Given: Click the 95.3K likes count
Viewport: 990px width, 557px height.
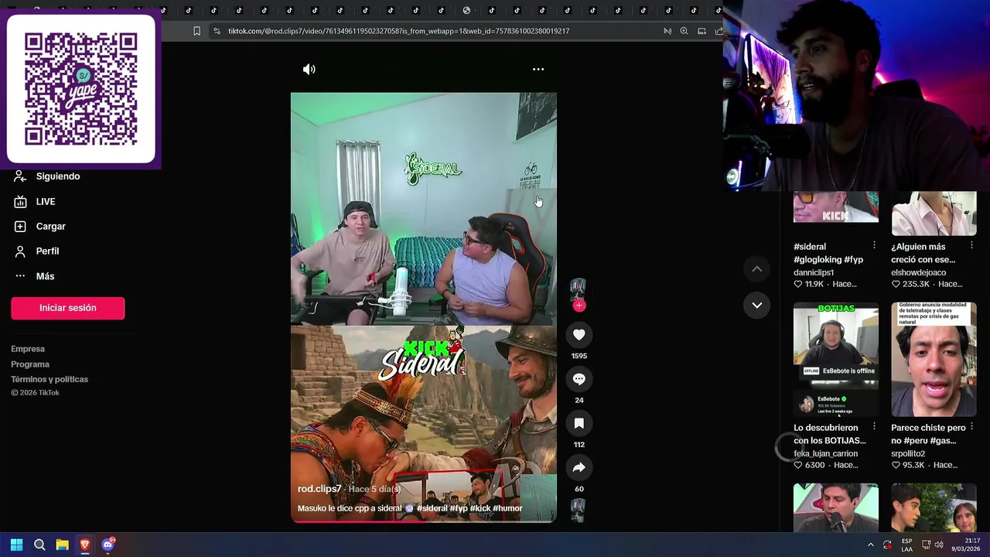Looking at the screenshot, I should [913, 465].
